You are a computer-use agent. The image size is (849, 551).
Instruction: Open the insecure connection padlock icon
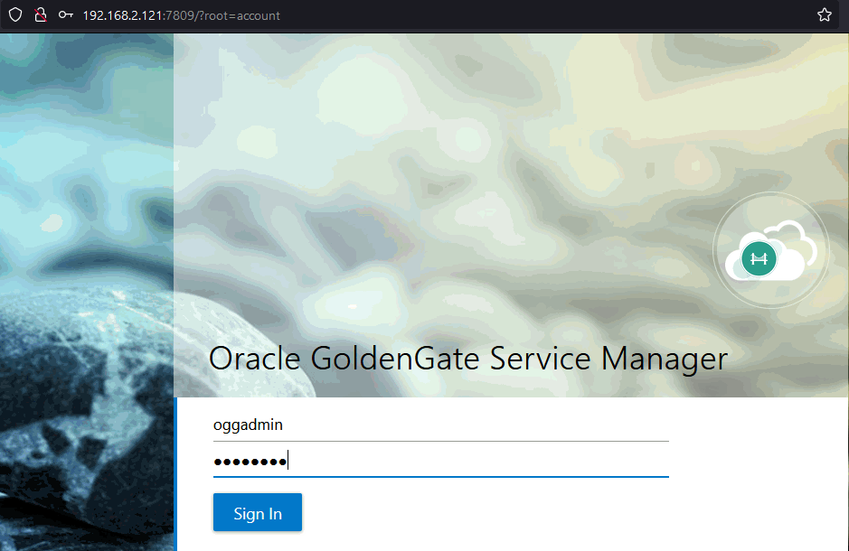point(40,14)
